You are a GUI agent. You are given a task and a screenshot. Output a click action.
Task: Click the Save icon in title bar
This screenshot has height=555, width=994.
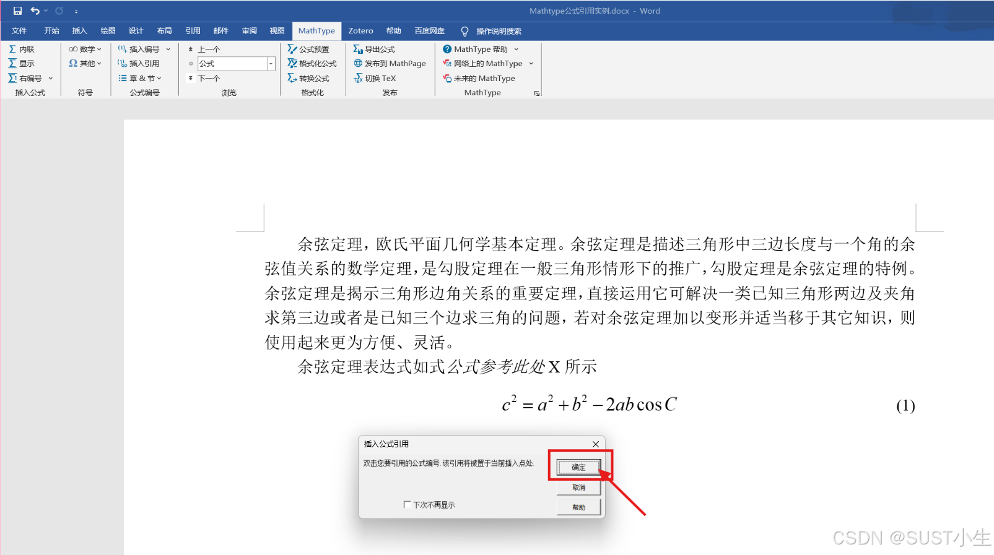[17, 11]
